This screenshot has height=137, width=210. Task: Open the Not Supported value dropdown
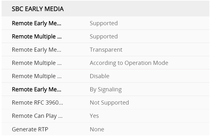click(109, 103)
